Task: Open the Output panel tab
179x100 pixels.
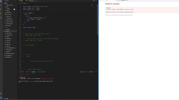Action: [x=27, y=72]
